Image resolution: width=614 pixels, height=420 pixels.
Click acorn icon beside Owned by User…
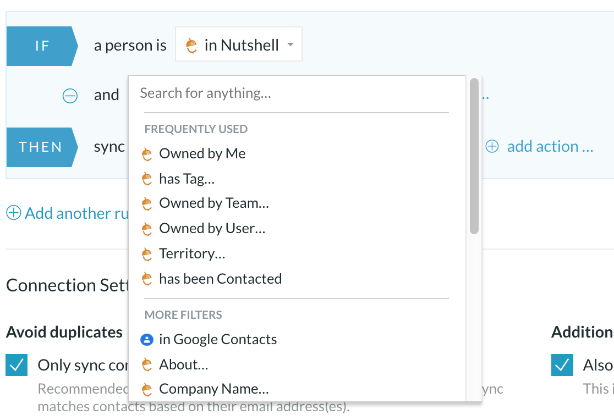(147, 229)
